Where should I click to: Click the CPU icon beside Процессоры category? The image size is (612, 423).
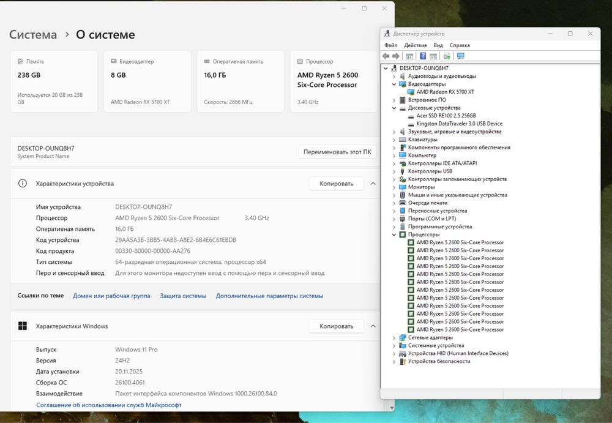pos(403,234)
